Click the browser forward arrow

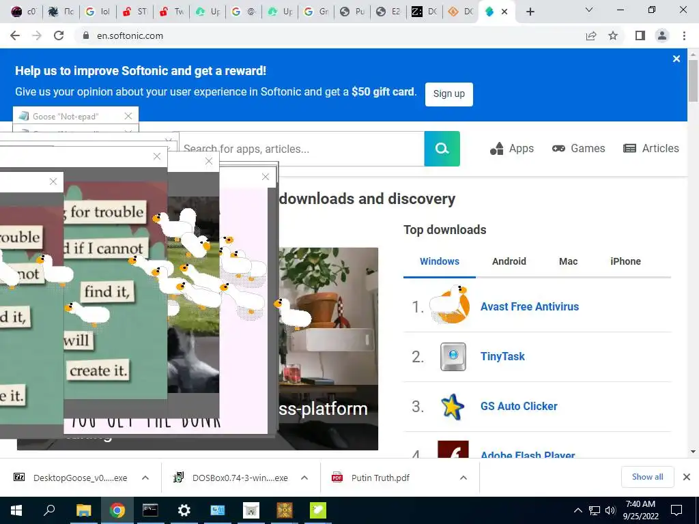point(37,35)
